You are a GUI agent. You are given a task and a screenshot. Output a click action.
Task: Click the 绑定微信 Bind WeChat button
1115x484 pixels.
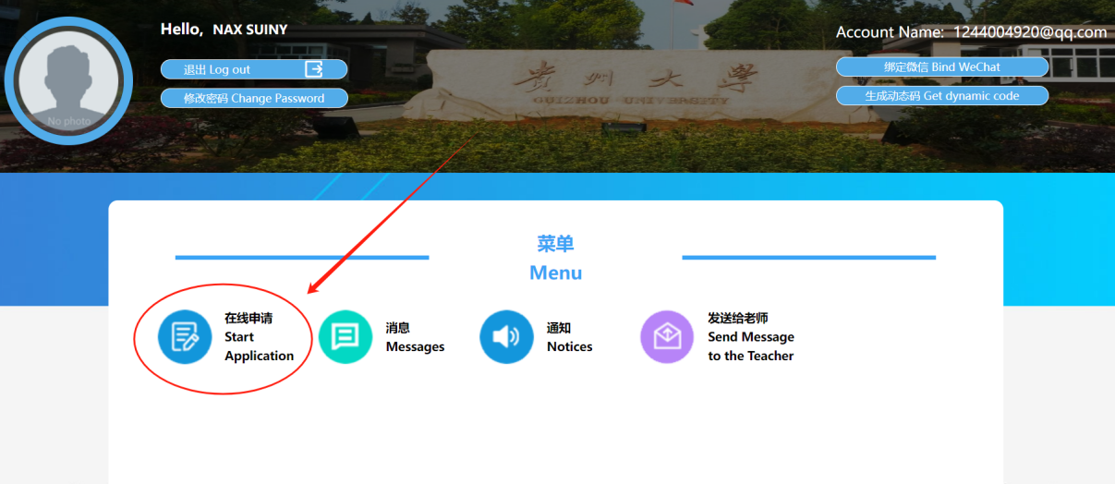[941, 67]
